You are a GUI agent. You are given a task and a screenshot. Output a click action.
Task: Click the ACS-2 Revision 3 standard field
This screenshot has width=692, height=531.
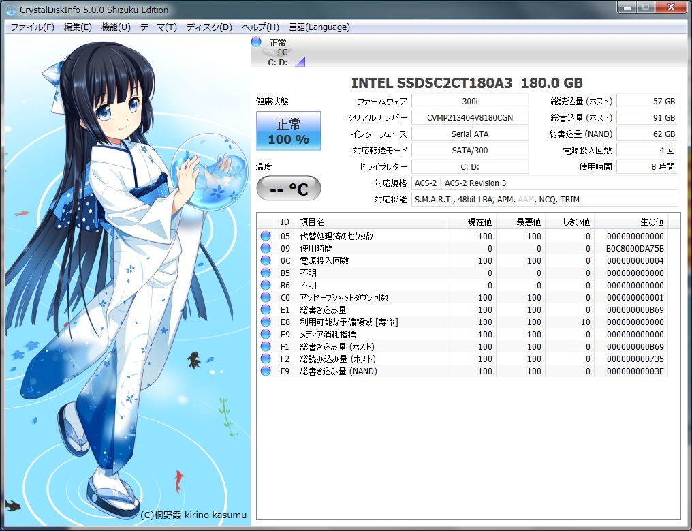point(545,183)
